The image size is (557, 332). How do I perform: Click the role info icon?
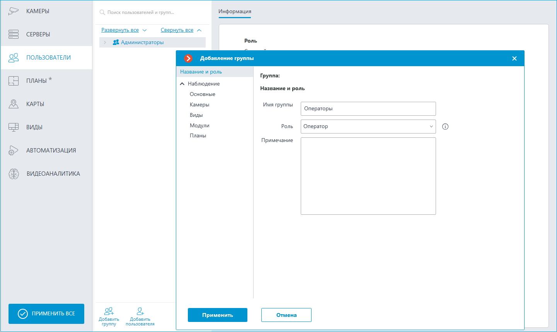pyautogui.click(x=445, y=127)
